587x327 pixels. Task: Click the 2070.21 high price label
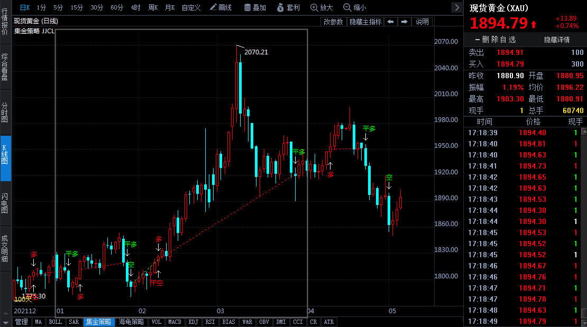(256, 52)
